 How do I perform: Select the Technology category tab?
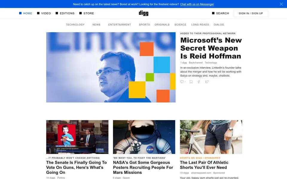click(75, 24)
